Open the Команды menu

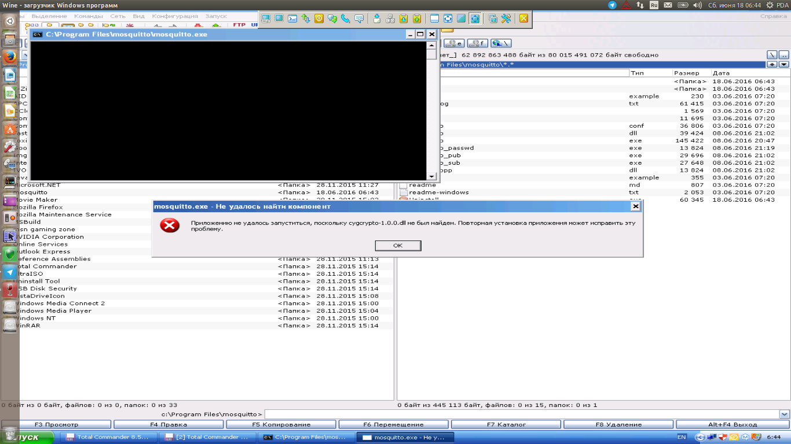click(89, 16)
